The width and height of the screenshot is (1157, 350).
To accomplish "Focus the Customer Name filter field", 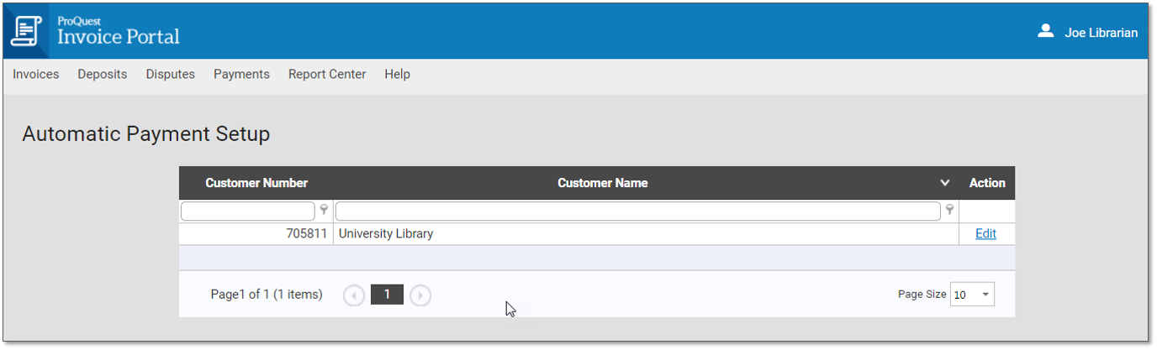I will (x=638, y=211).
